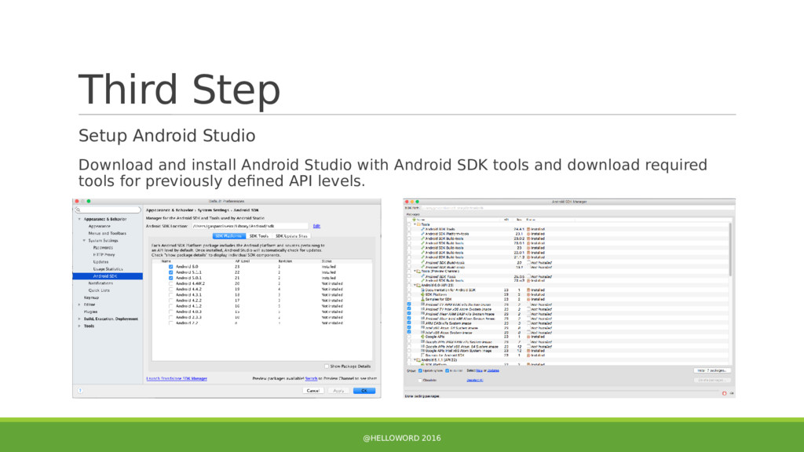Screen dimensions: 804x452
Task: Enable the Show Package Details checkbox
Action: [327, 366]
